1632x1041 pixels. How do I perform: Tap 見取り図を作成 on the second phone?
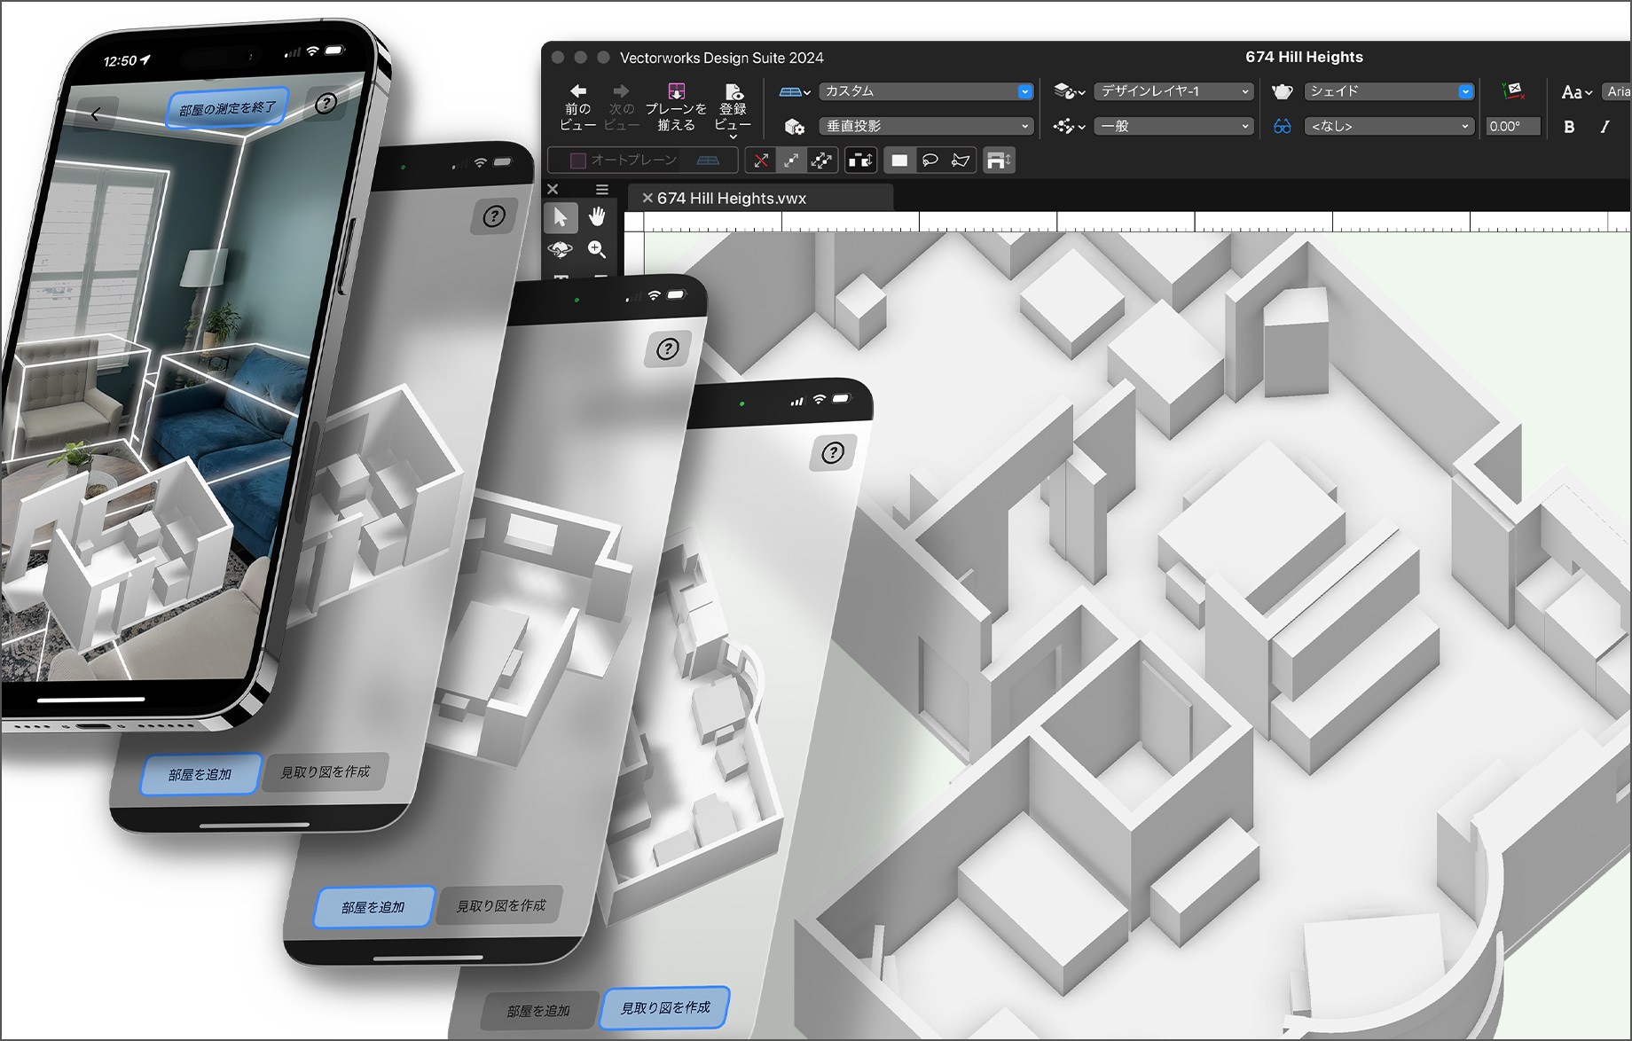[x=326, y=772]
